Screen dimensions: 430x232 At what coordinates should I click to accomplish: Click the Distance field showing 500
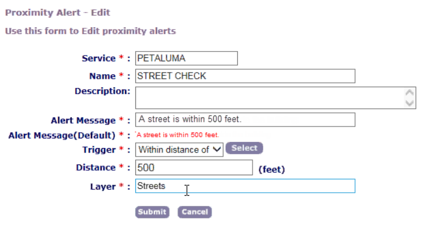(x=193, y=168)
